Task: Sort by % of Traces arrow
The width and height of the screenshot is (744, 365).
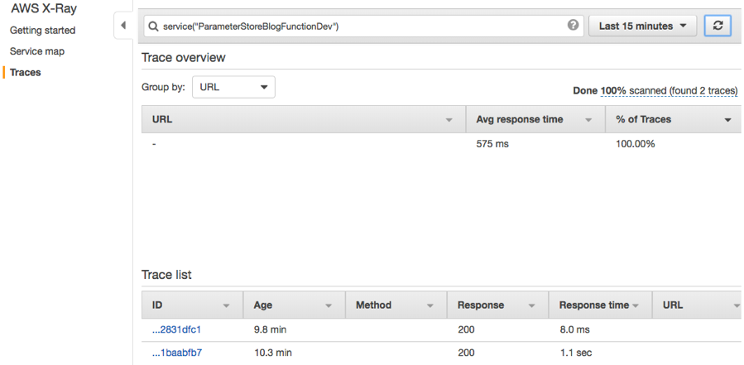Action: pyautogui.click(x=727, y=120)
